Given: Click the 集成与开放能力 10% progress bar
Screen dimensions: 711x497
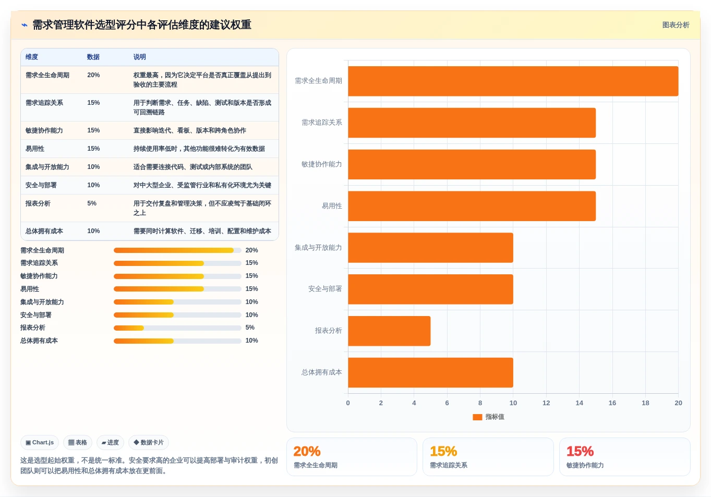Looking at the screenshot, I should [177, 302].
